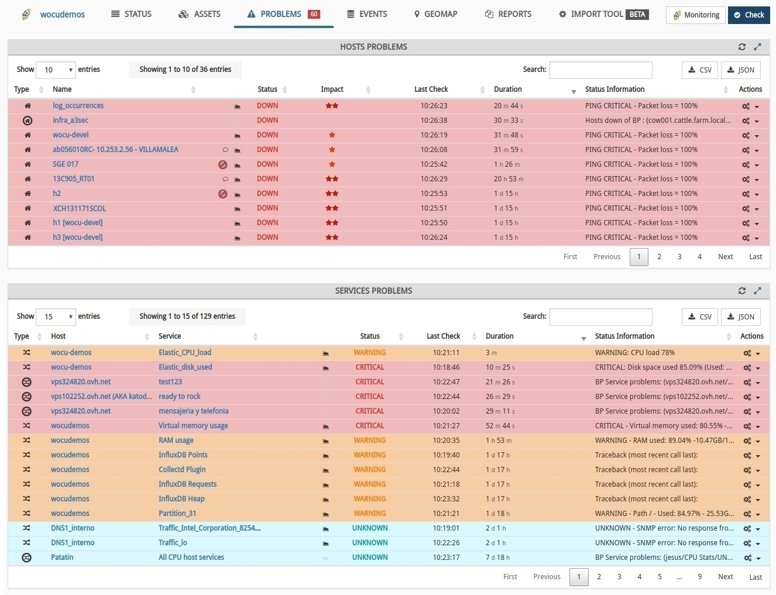The height and width of the screenshot is (595, 776).
Task: Click comment bubble icon on ab056010RC row
Action: 225,150
